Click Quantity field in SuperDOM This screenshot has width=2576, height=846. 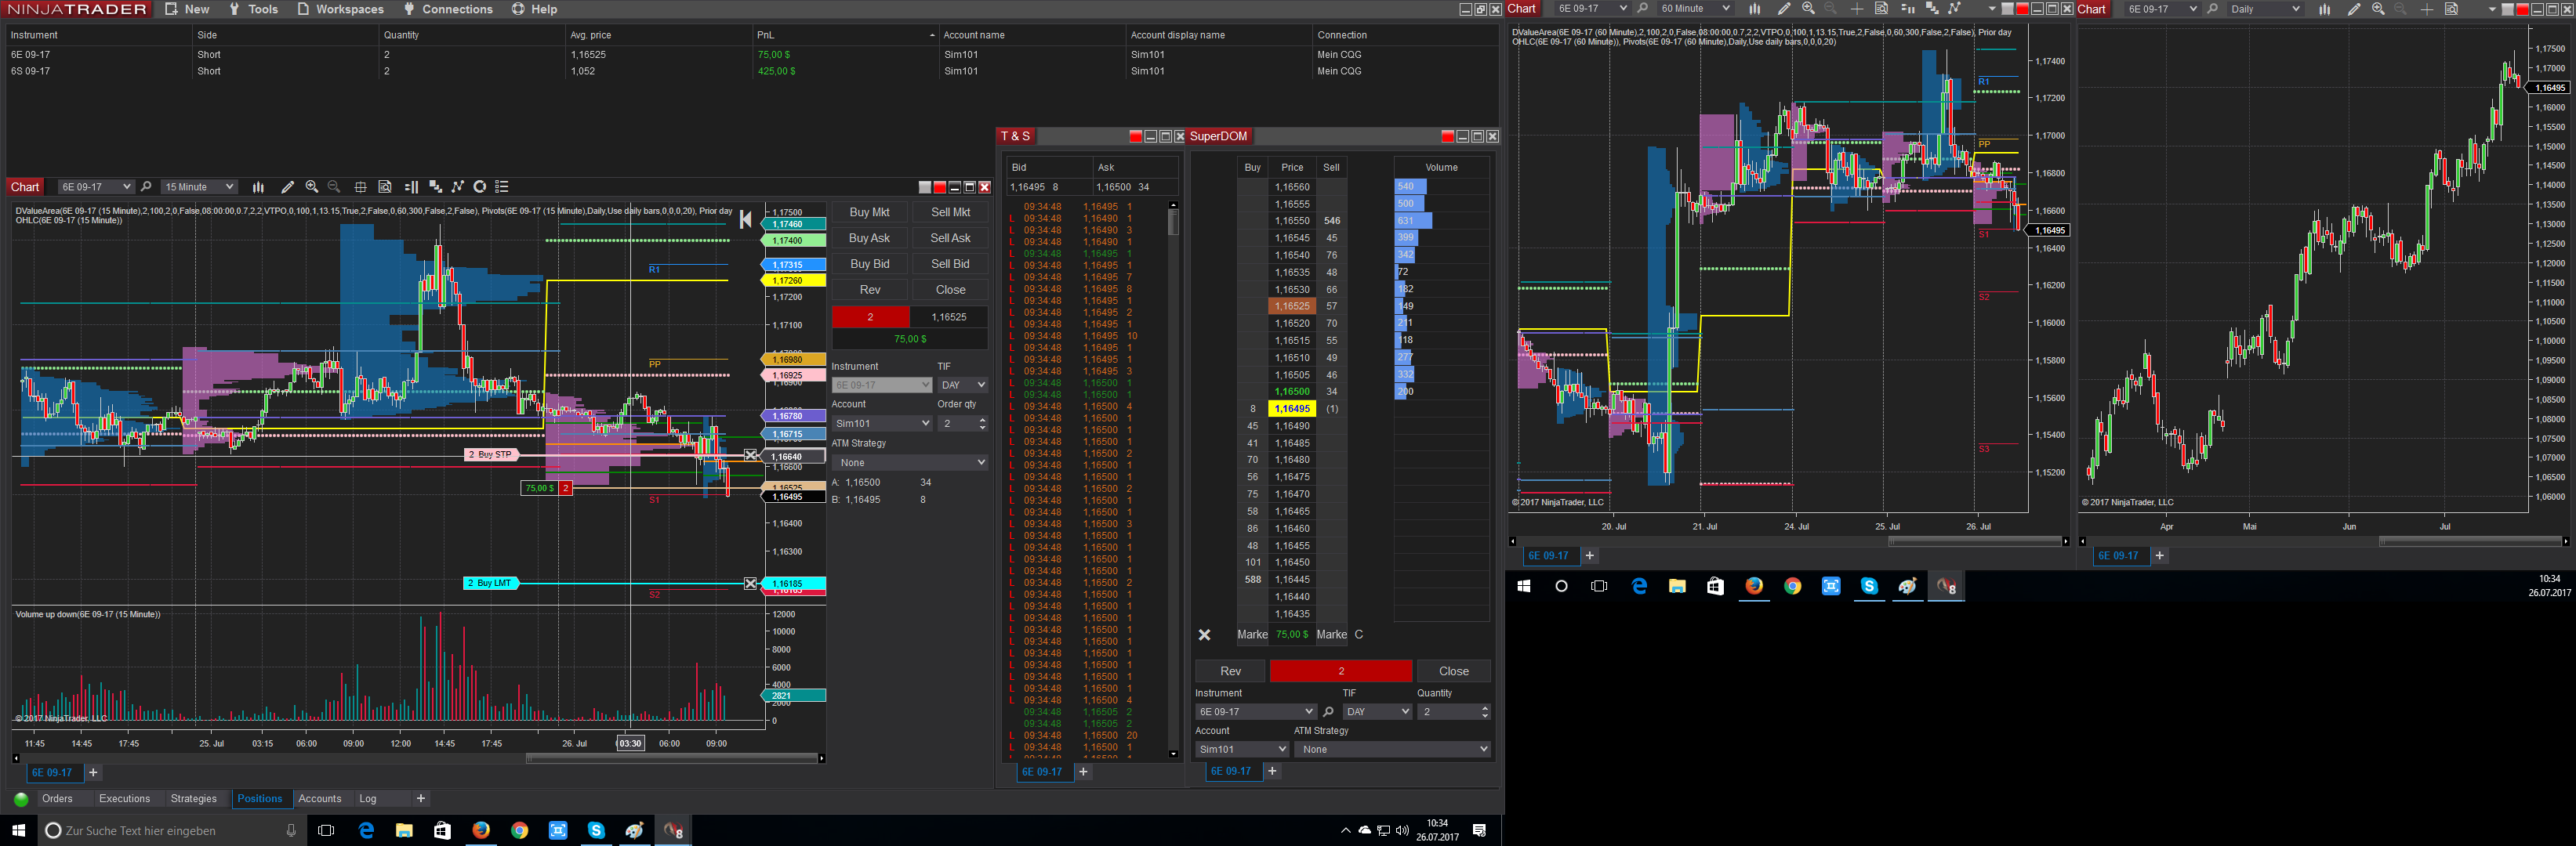(1454, 712)
